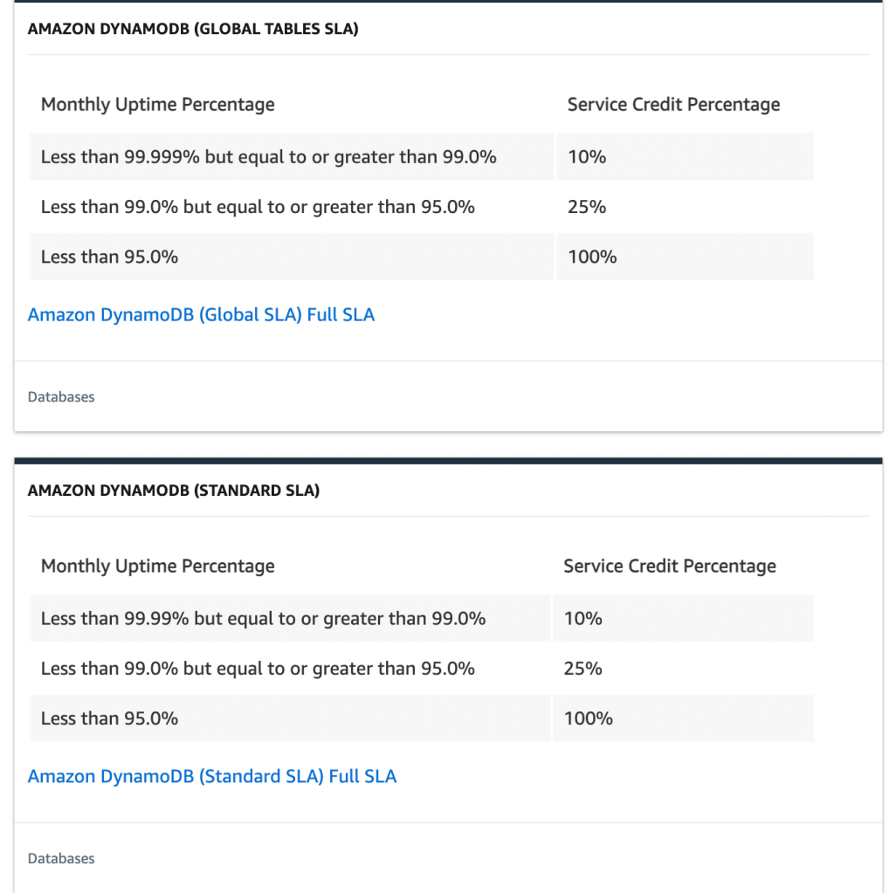
Task: Click the Databases tag under the Standard SLA card
Action: point(61,859)
